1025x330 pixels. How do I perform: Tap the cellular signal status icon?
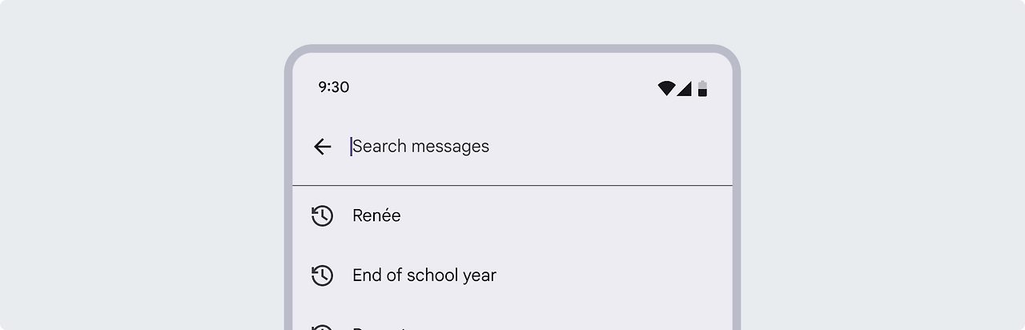[x=684, y=88]
